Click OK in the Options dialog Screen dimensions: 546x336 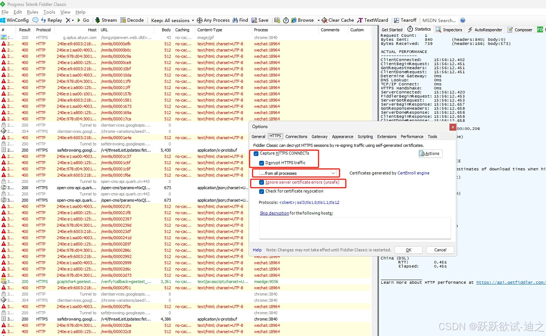click(x=408, y=250)
